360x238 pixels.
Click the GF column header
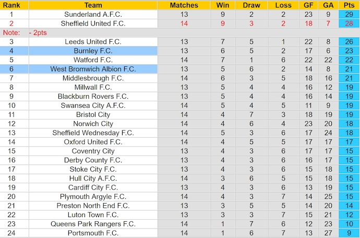click(x=309, y=5)
